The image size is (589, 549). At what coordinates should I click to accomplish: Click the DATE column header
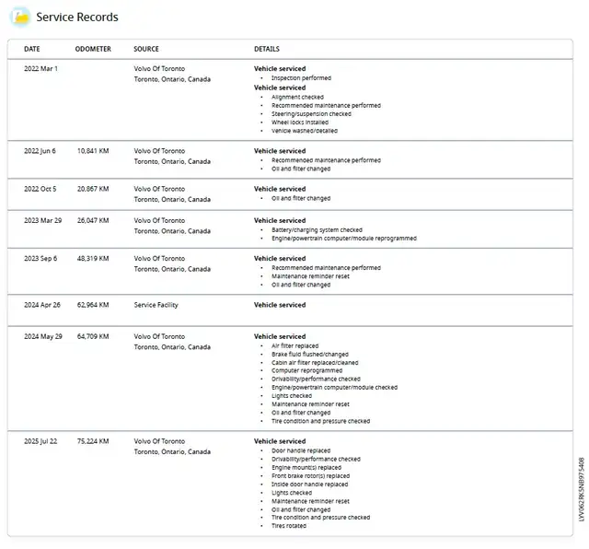point(31,49)
